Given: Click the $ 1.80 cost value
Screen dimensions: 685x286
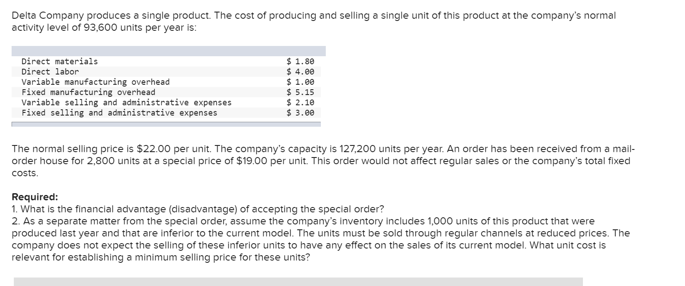Looking at the screenshot, I should (300, 62).
